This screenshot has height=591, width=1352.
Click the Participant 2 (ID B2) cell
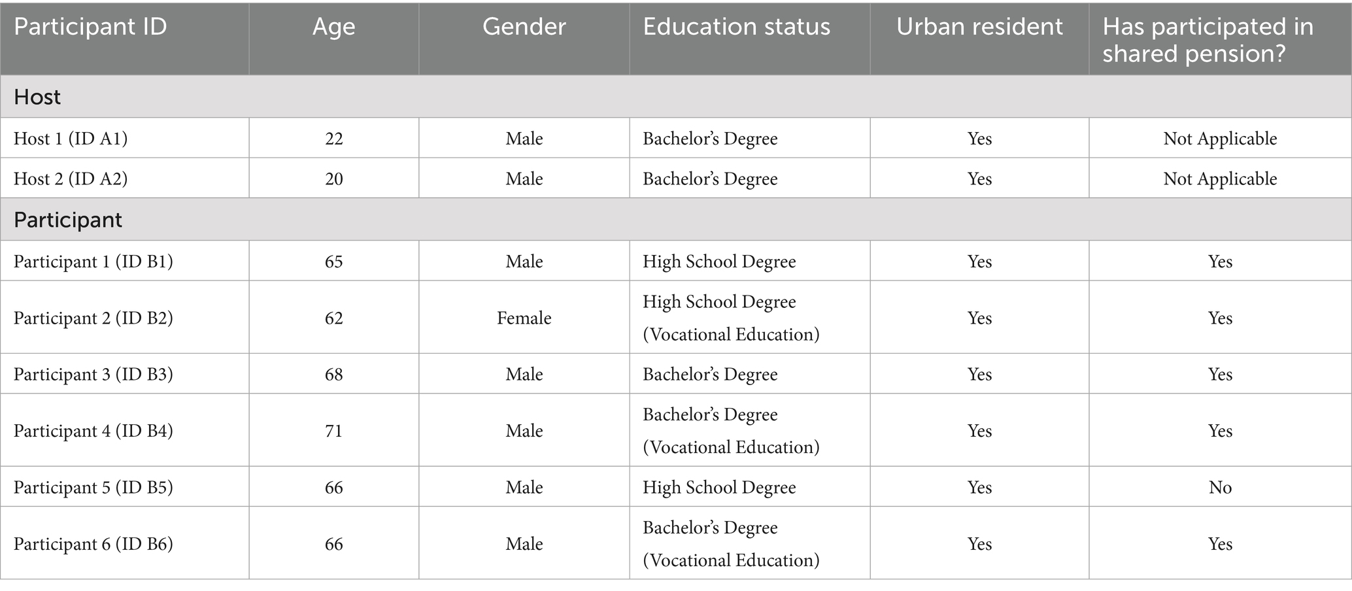tap(93, 318)
